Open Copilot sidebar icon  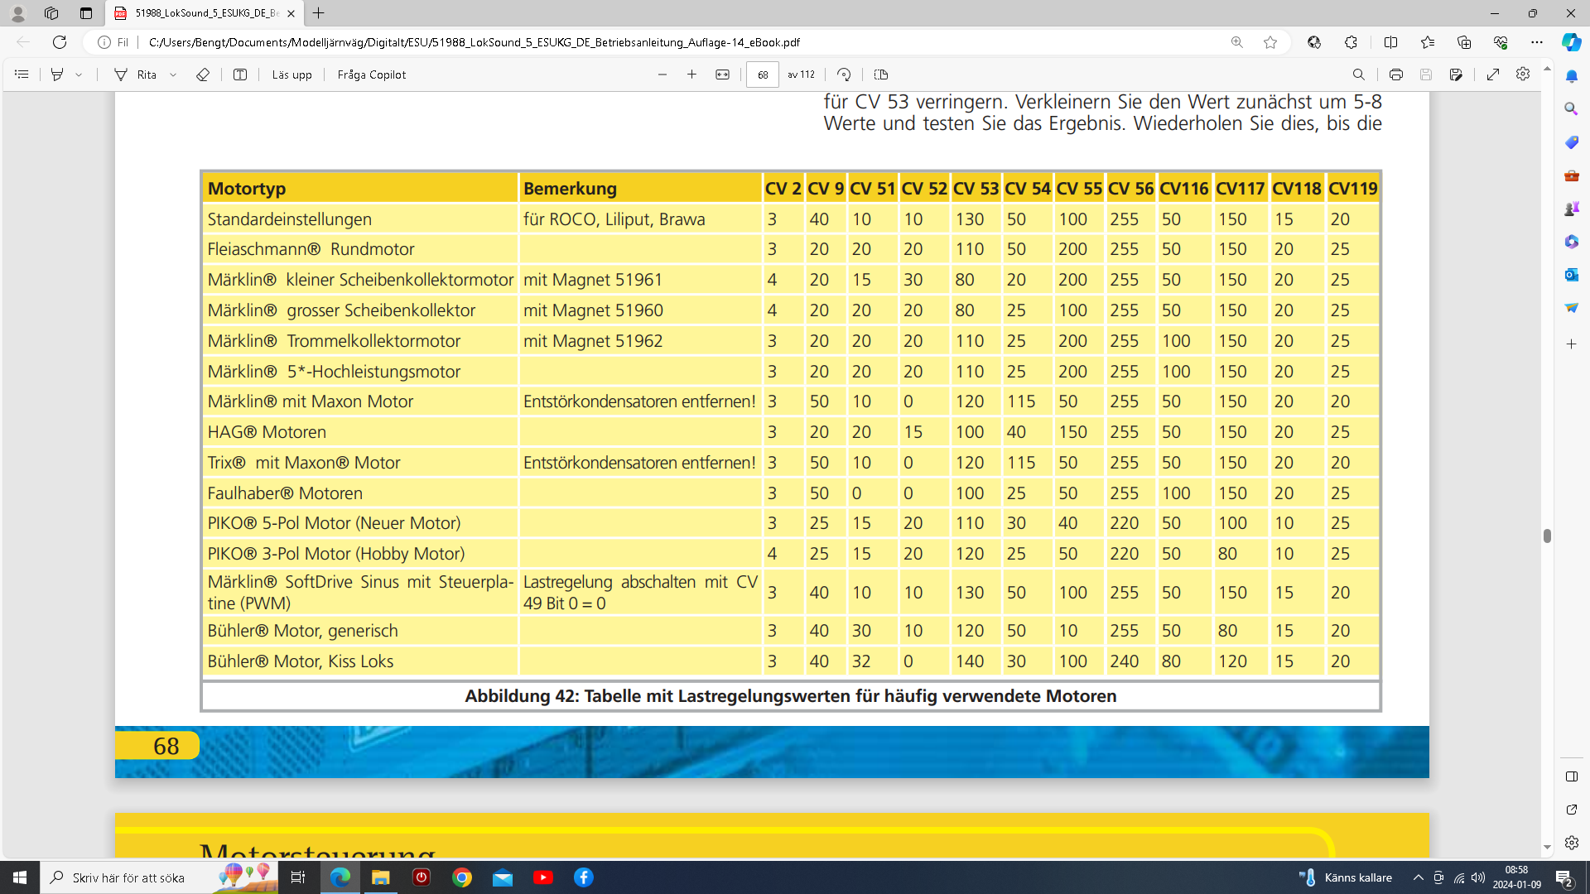(1571, 42)
